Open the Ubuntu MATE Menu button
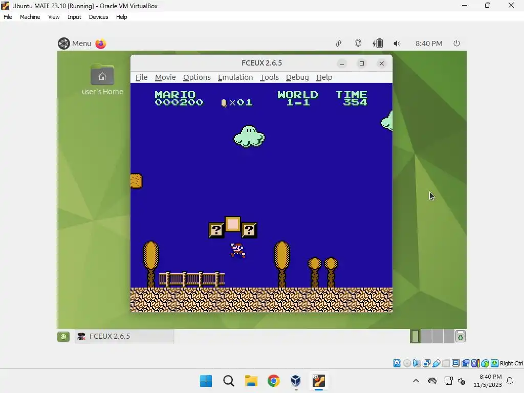This screenshot has height=393, width=524. (75, 43)
